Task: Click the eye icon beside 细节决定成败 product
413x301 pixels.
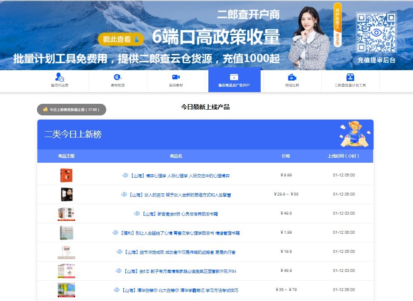Action: 120,252
